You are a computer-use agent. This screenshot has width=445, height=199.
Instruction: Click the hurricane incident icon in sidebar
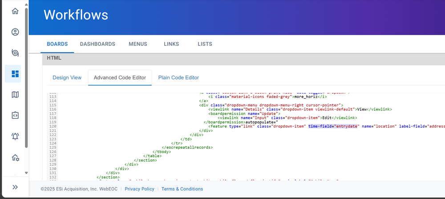[x=15, y=53]
